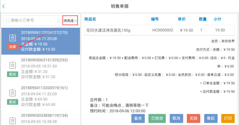Image resolution: width=239 pixels, height=125 pixels.
Task: Click the red 自提 tag
Action: coord(12,47)
